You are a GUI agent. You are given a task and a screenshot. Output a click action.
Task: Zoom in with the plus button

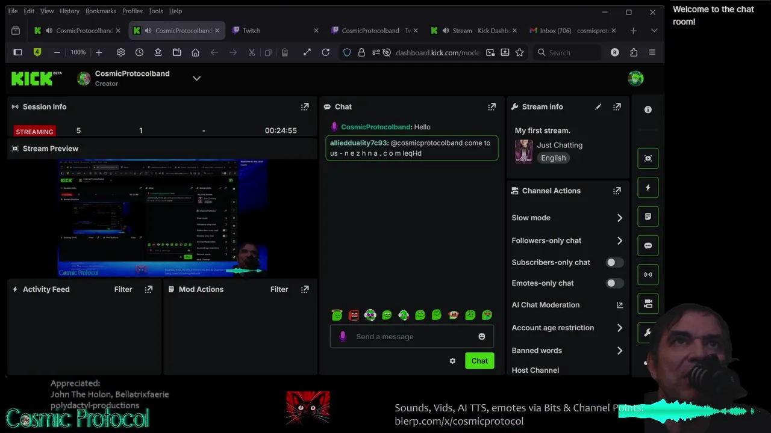99,52
